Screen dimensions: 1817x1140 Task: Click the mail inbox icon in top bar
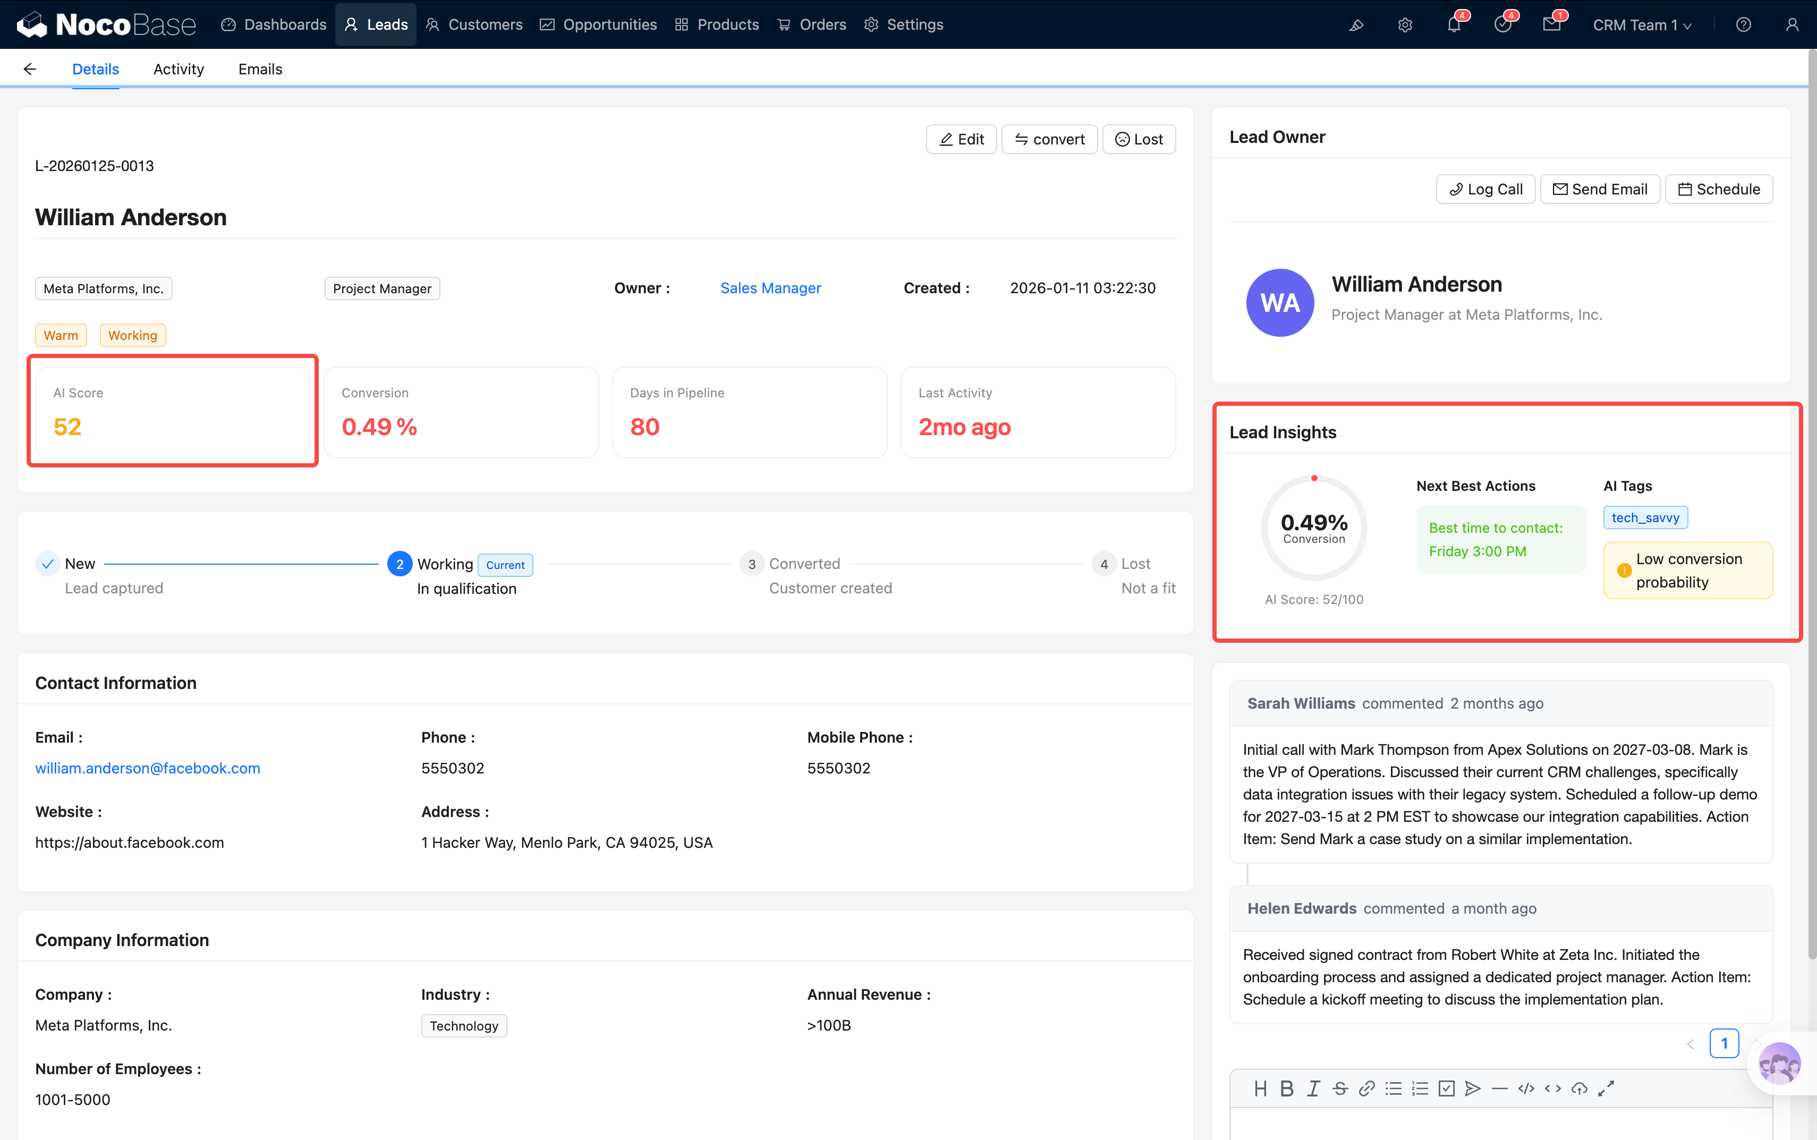1551,25
